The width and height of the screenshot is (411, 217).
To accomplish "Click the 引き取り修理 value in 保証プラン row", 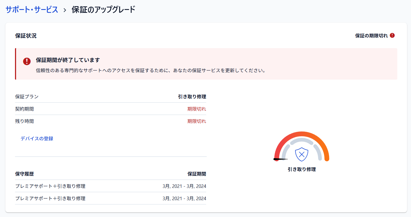I will 192,96.
